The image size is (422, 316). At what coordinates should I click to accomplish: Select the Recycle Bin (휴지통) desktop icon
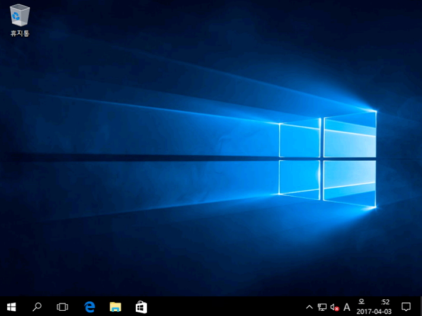[20, 21]
